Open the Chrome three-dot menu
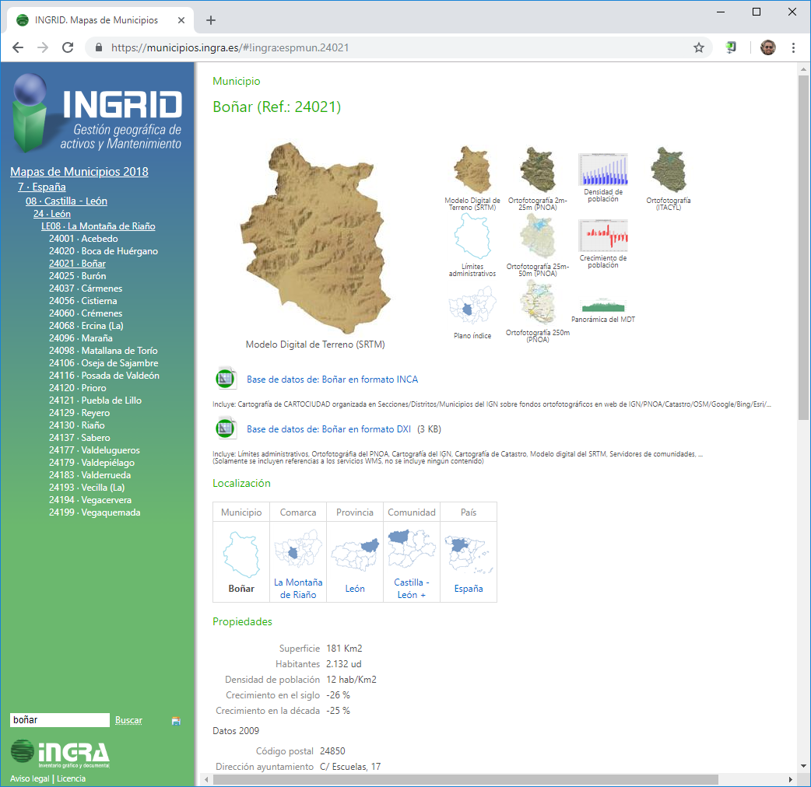Viewport: 811px width, 787px height. point(793,47)
